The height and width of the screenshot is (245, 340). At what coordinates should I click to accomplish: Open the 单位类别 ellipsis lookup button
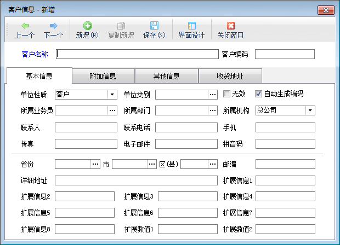(x=213, y=94)
